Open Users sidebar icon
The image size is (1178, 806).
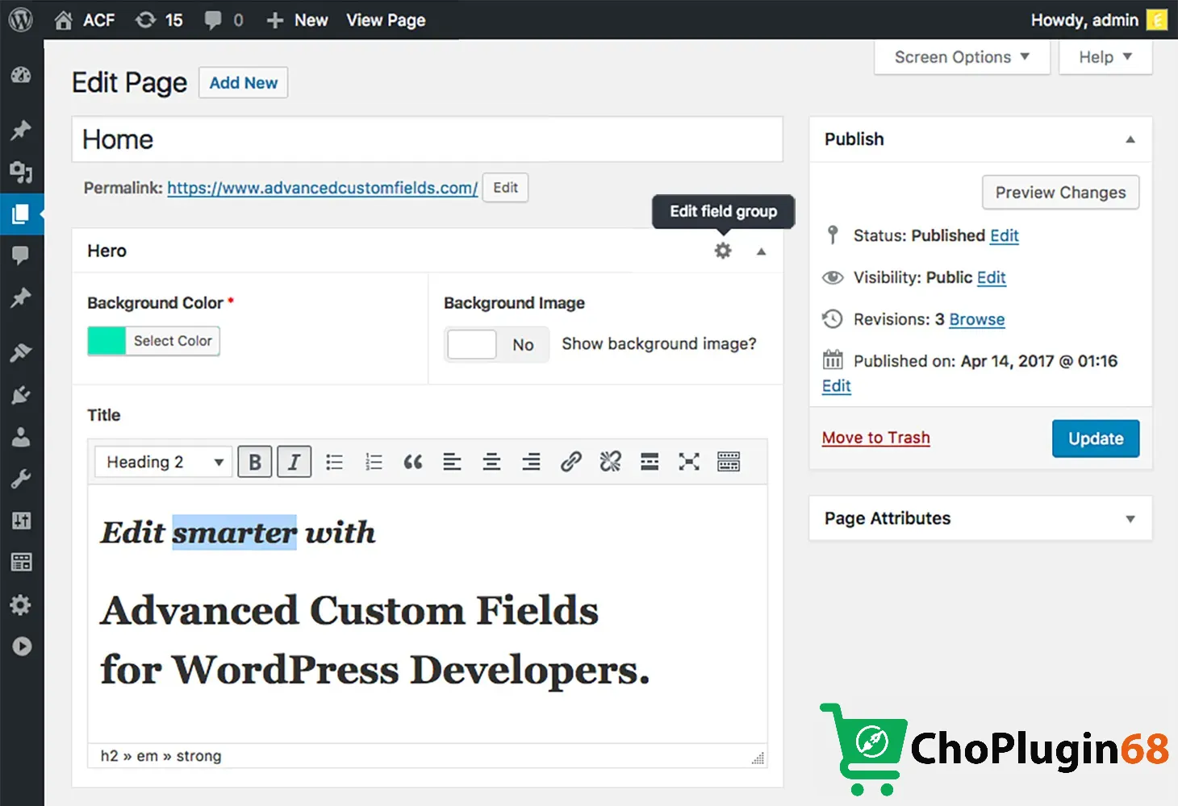coord(21,437)
